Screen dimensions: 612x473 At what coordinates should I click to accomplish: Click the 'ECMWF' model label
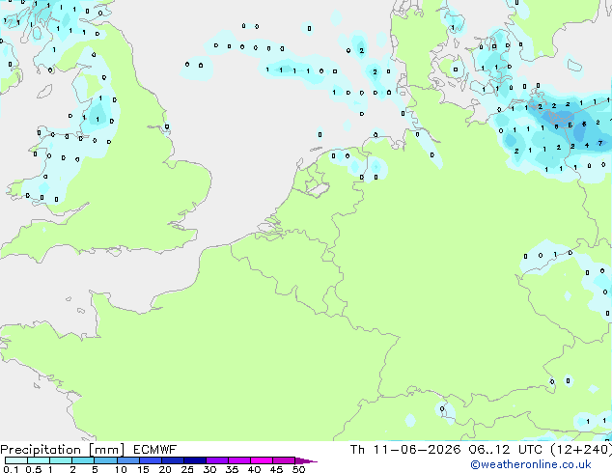click(x=155, y=450)
